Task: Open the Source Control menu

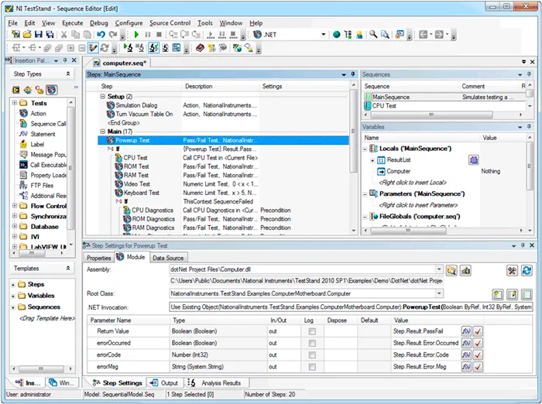Action: pyautogui.click(x=170, y=22)
